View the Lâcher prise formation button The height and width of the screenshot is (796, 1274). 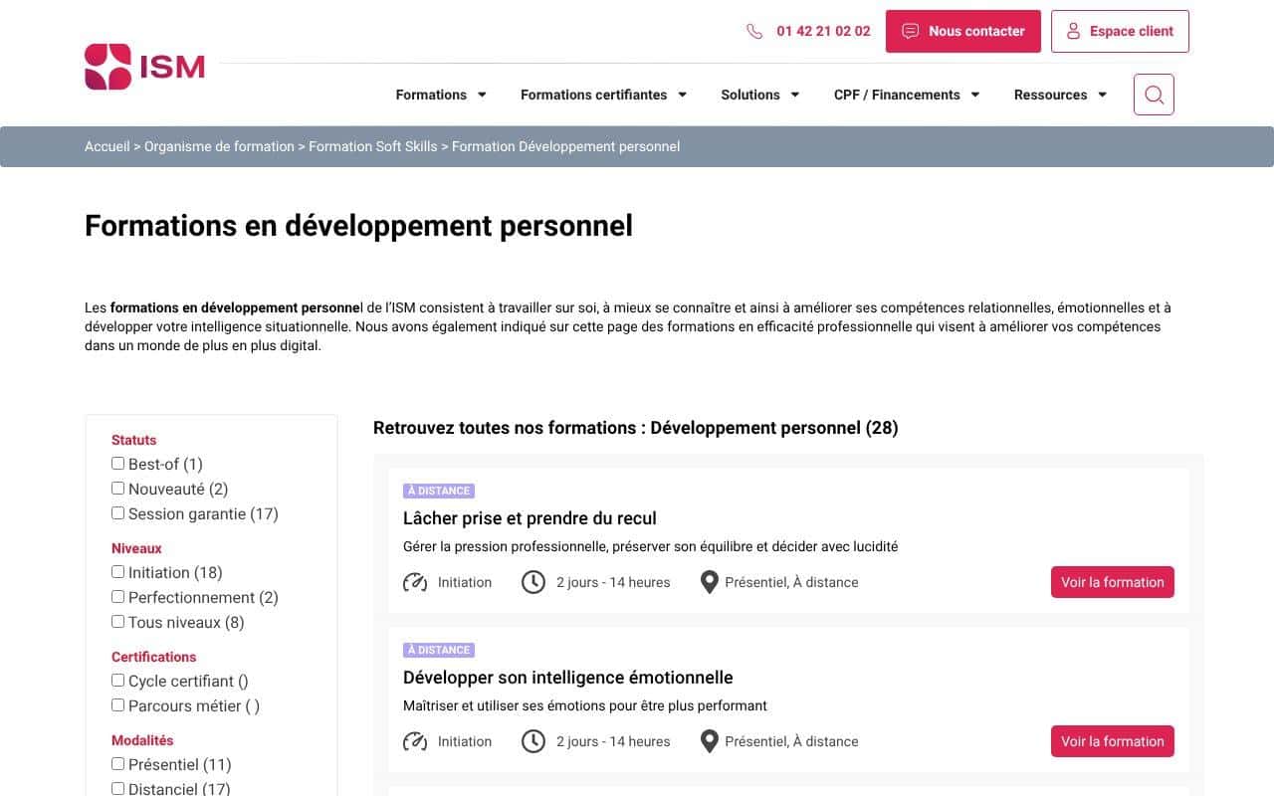click(1113, 582)
